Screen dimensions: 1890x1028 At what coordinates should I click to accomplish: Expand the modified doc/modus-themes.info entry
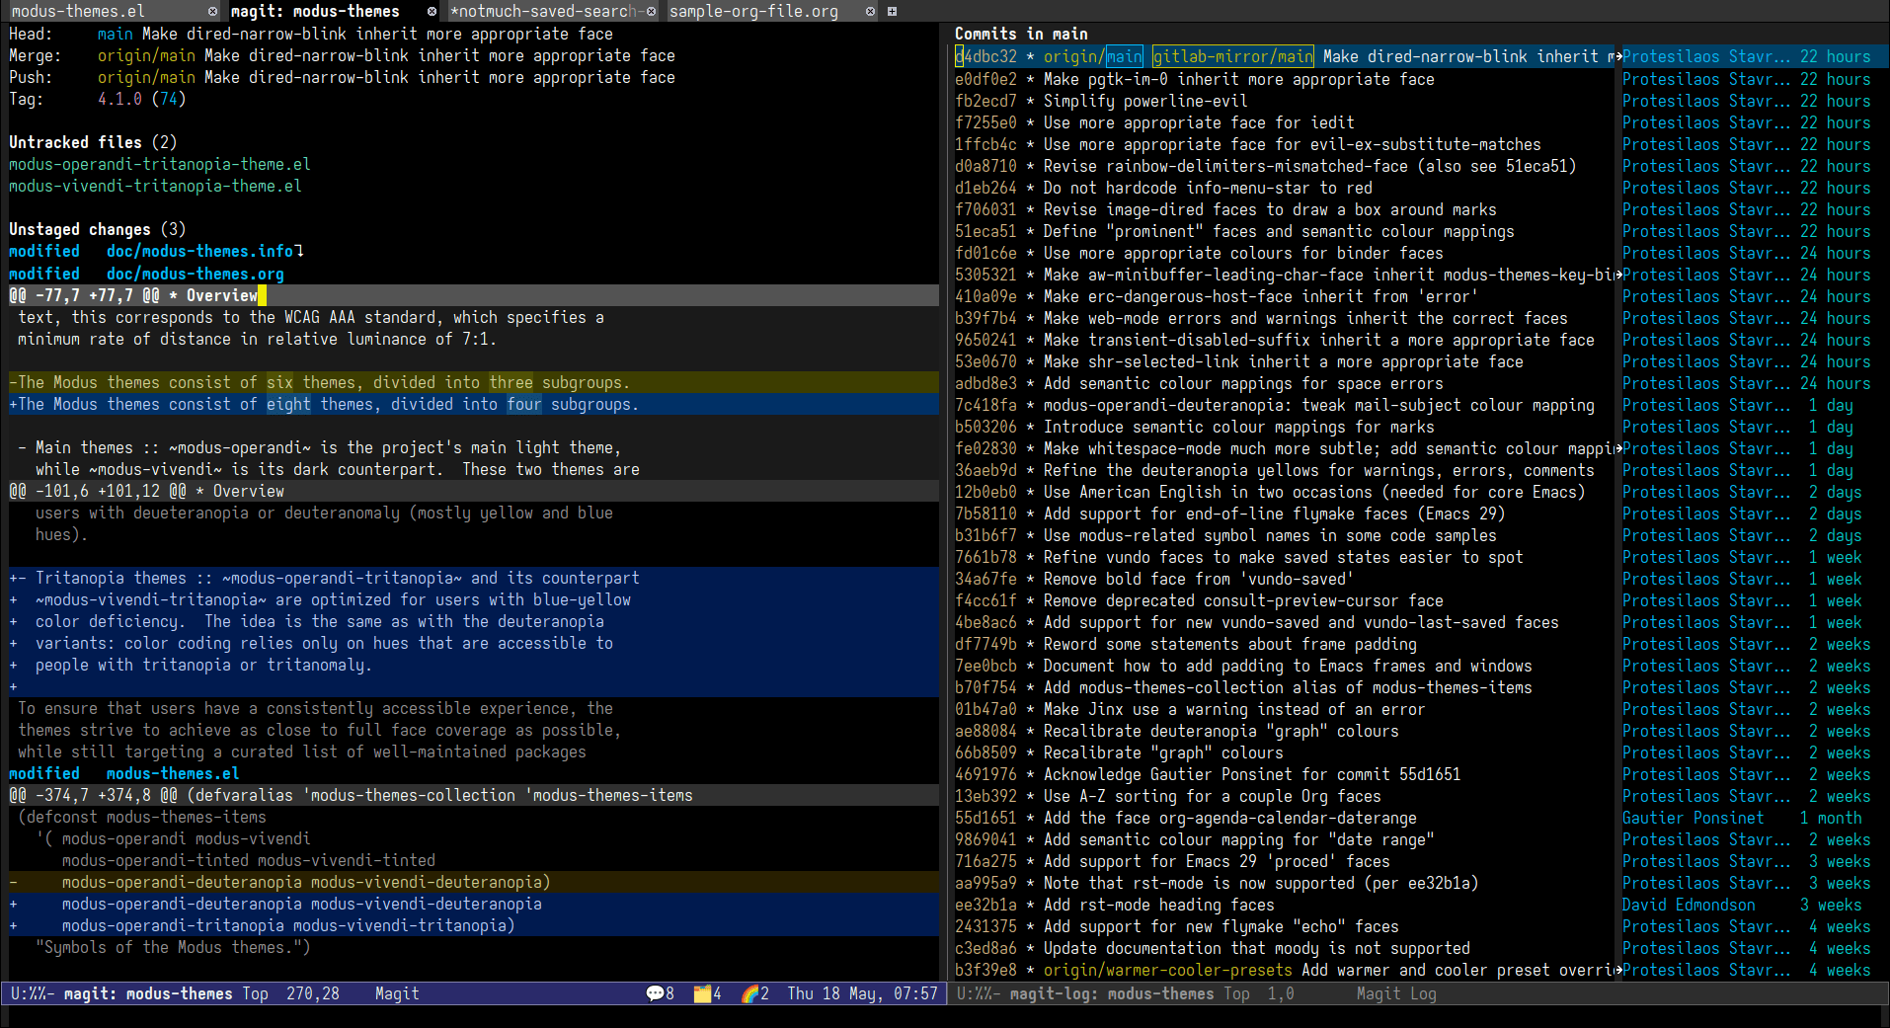tap(156, 252)
